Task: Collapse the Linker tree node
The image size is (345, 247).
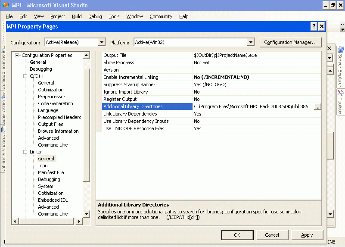Action: pyautogui.click(x=25, y=152)
